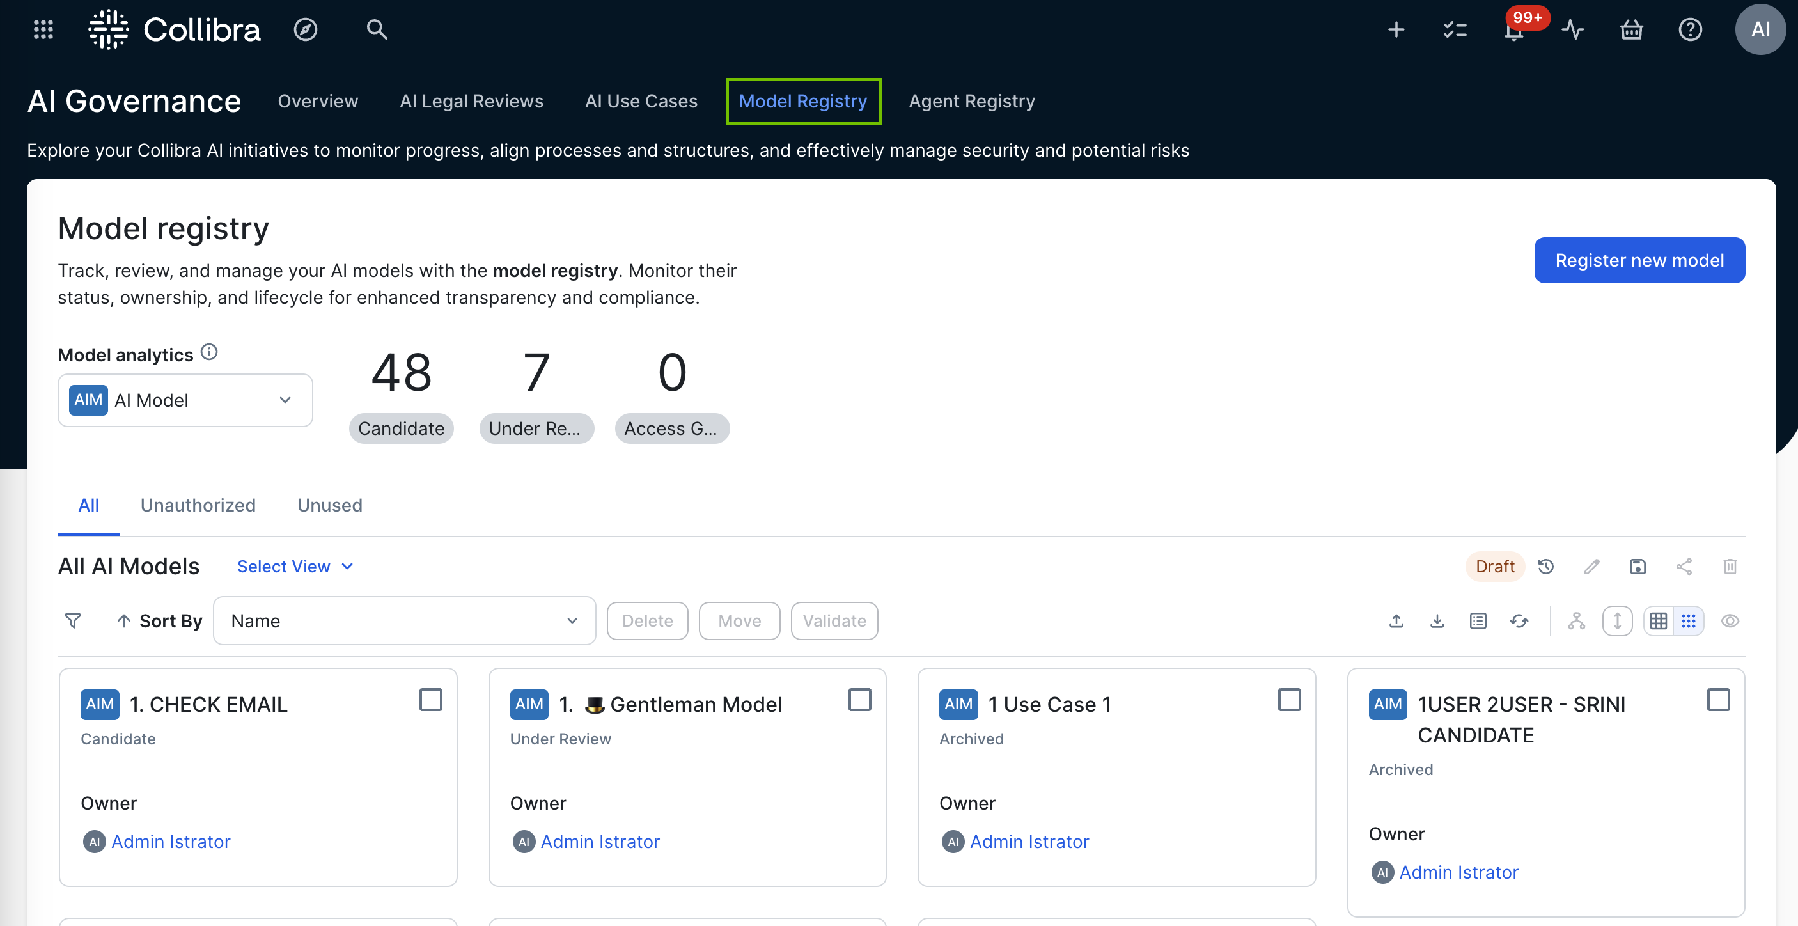
Task: Check the Gentleman Model card checkbox
Action: coord(860,700)
